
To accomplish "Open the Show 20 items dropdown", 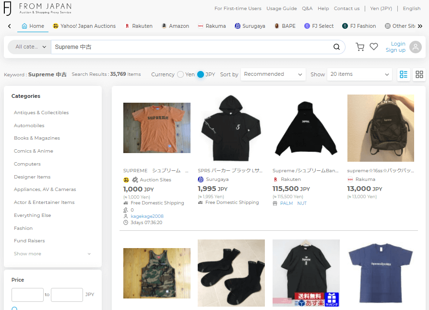I will pyautogui.click(x=359, y=74).
